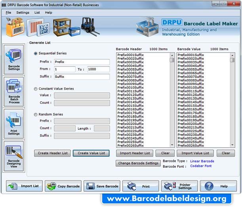Click the Barcode Header list scroll-up arrow
Image resolution: width=242 pixels, height=207 pixels.
[172, 55]
